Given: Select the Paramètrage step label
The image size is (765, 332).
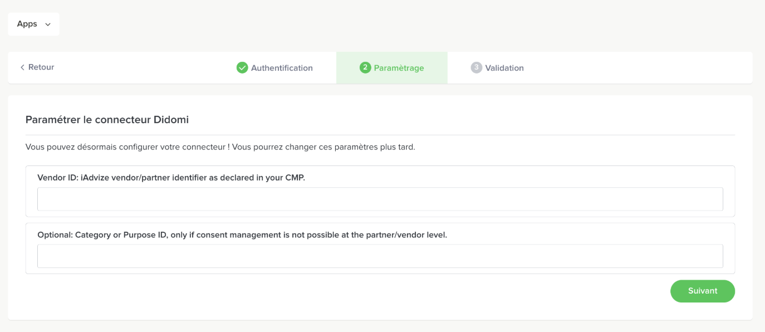Looking at the screenshot, I should 399,68.
